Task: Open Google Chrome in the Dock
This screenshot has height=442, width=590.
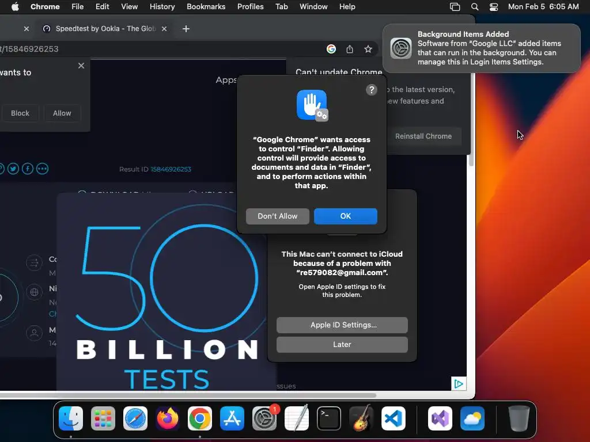Action: (200, 418)
